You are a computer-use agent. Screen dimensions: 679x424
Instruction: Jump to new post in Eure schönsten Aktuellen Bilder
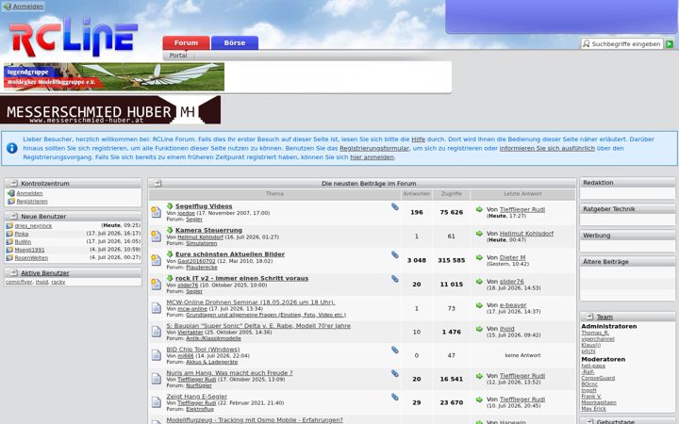coord(170,254)
